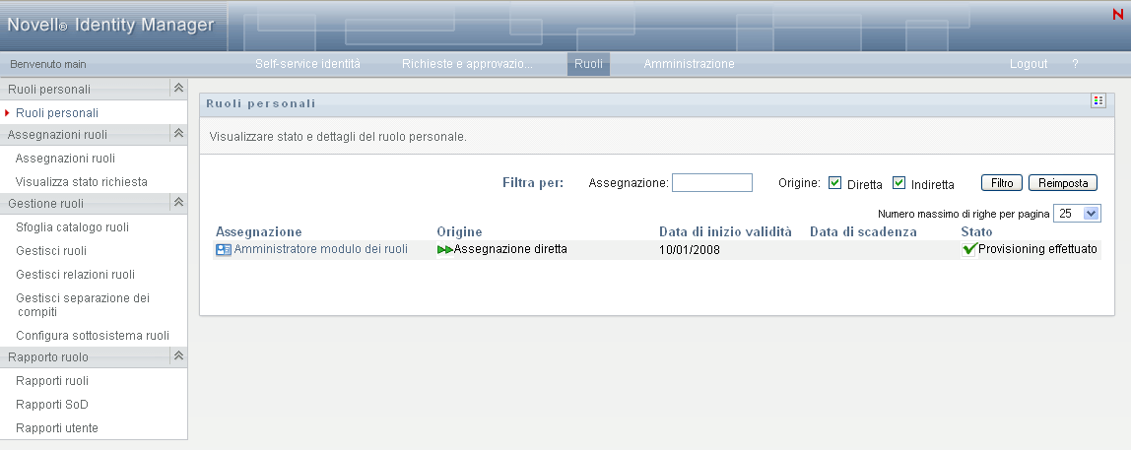
Task: Open help via the question mark
Action: point(1075,64)
